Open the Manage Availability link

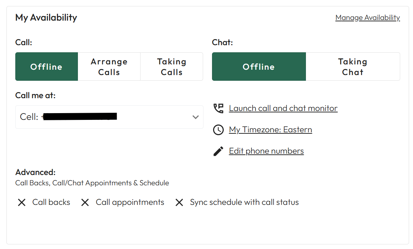367,18
